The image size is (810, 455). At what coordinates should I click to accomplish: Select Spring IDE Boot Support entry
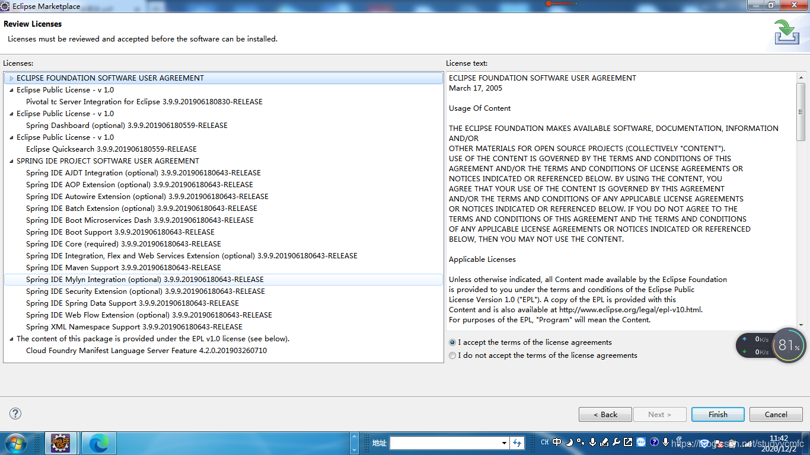[120, 232]
